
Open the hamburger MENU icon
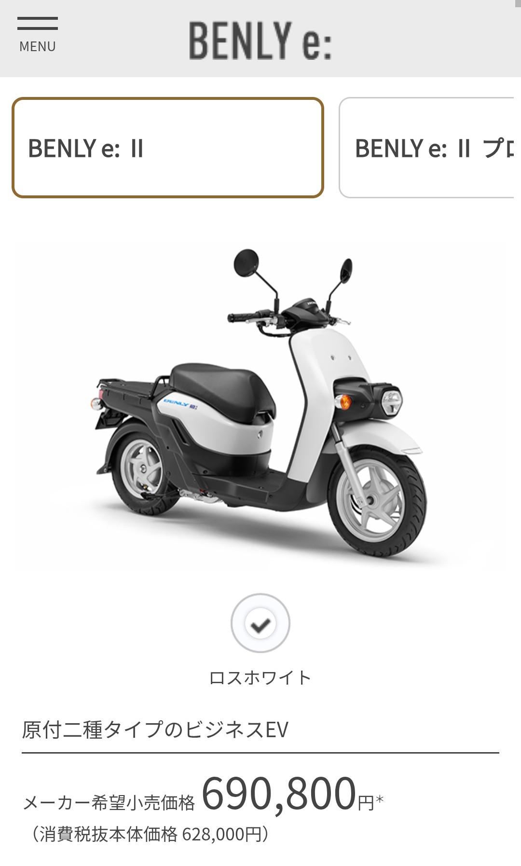click(x=38, y=23)
